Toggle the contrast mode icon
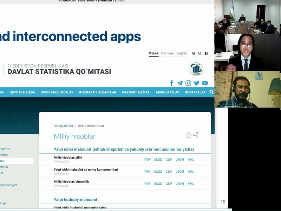 206,53
